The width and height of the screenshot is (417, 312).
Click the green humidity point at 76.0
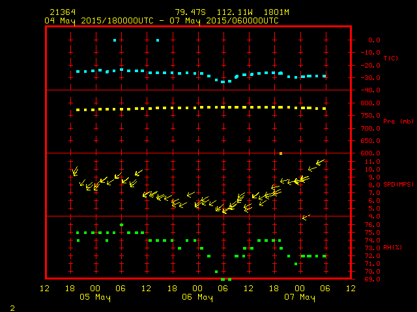point(122,225)
